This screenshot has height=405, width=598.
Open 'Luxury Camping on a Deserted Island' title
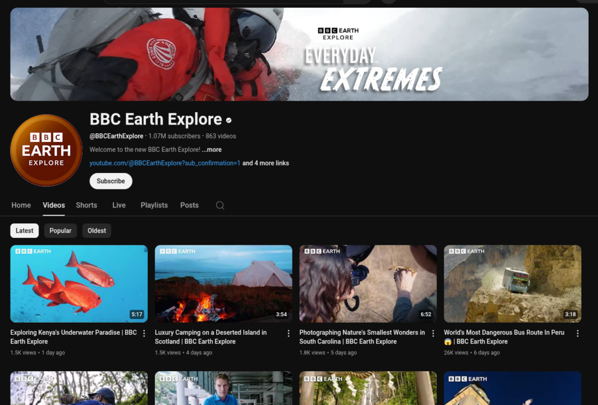[x=210, y=337]
